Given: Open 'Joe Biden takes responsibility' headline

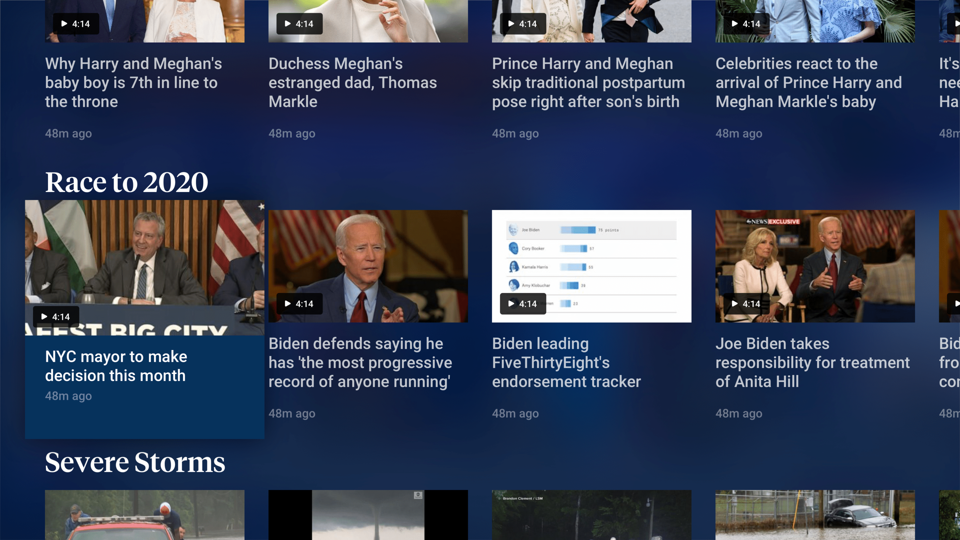Looking at the screenshot, I should [x=812, y=362].
